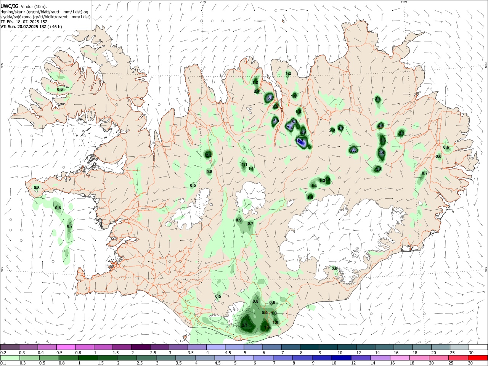This screenshot has width=488, height=366.
Task: Click the 4.4 precipitation value label
Action: [x=381, y=153]
